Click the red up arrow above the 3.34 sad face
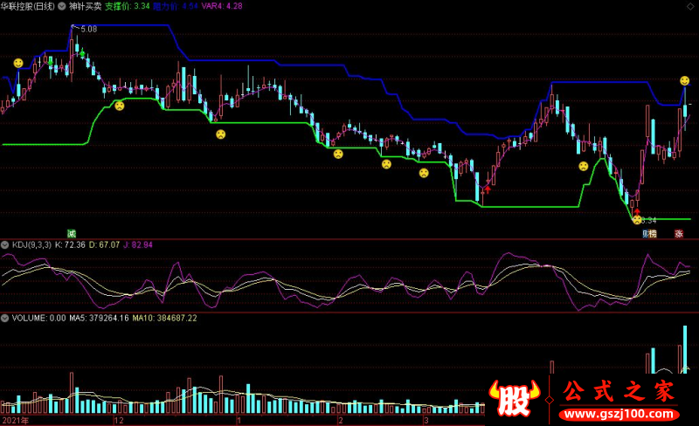 click(637, 211)
